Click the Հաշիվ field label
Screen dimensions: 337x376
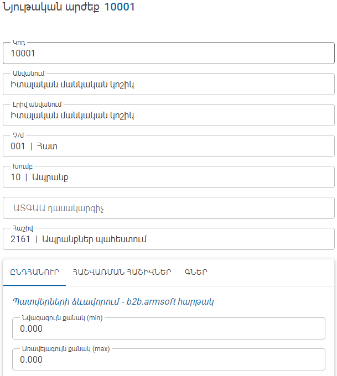tap(23, 228)
